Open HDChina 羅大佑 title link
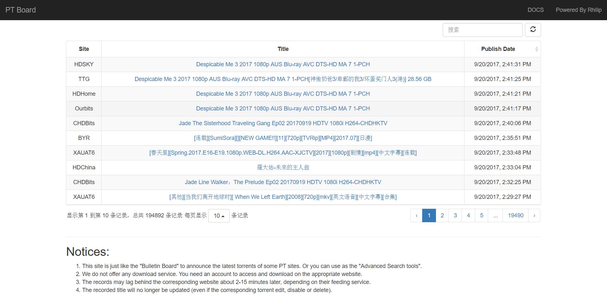Image resolution: width=607 pixels, height=300 pixels. pyautogui.click(x=283, y=167)
